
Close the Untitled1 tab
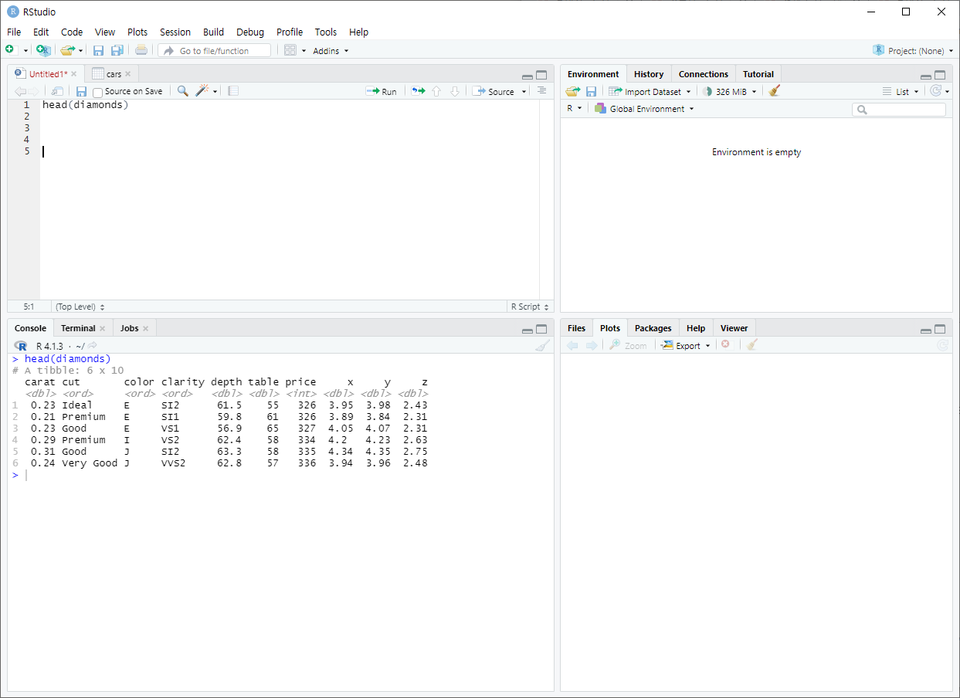pos(74,74)
